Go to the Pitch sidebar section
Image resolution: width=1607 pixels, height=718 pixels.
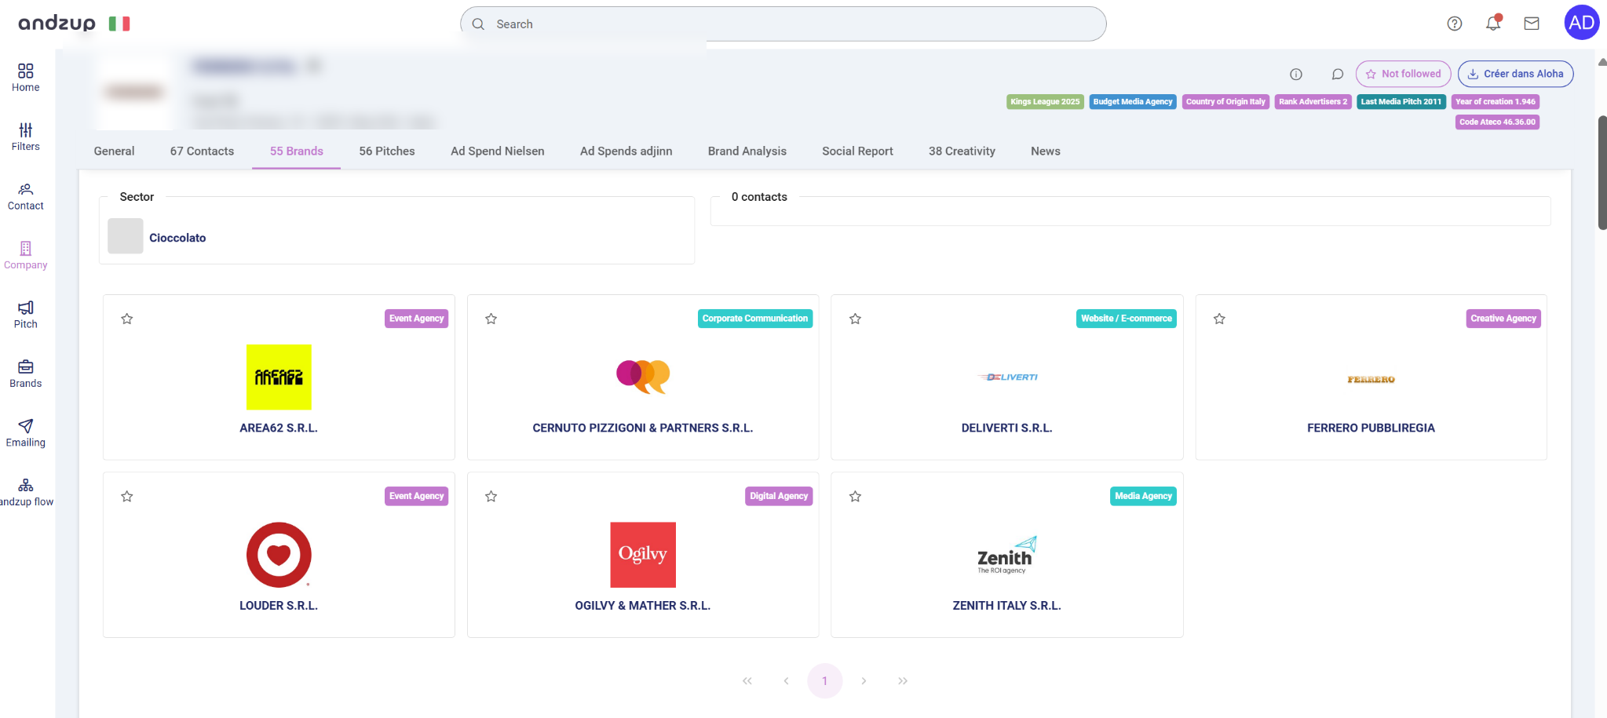pos(25,314)
